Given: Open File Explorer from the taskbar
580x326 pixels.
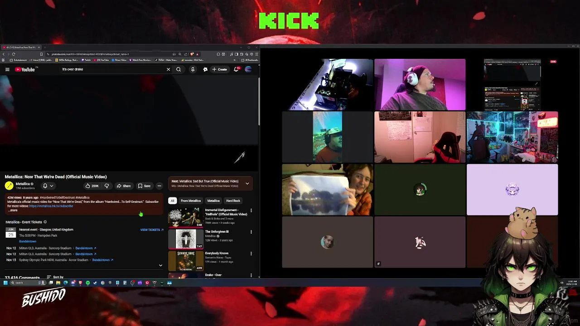Looking at the screenshot, I should point(58,283).
